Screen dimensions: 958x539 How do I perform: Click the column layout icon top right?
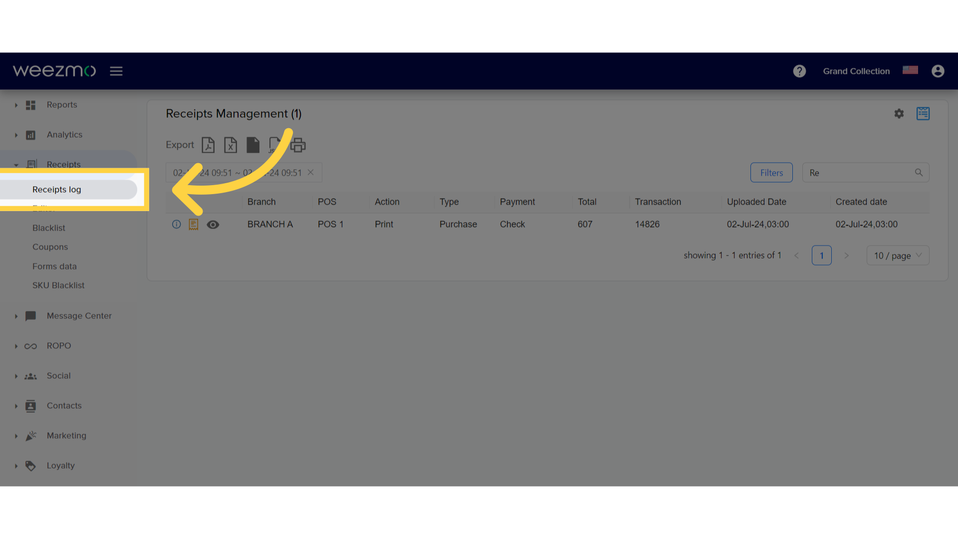tap(923, 113)
